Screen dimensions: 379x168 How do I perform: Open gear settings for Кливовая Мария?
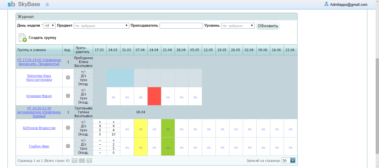[x=68, y=96]
